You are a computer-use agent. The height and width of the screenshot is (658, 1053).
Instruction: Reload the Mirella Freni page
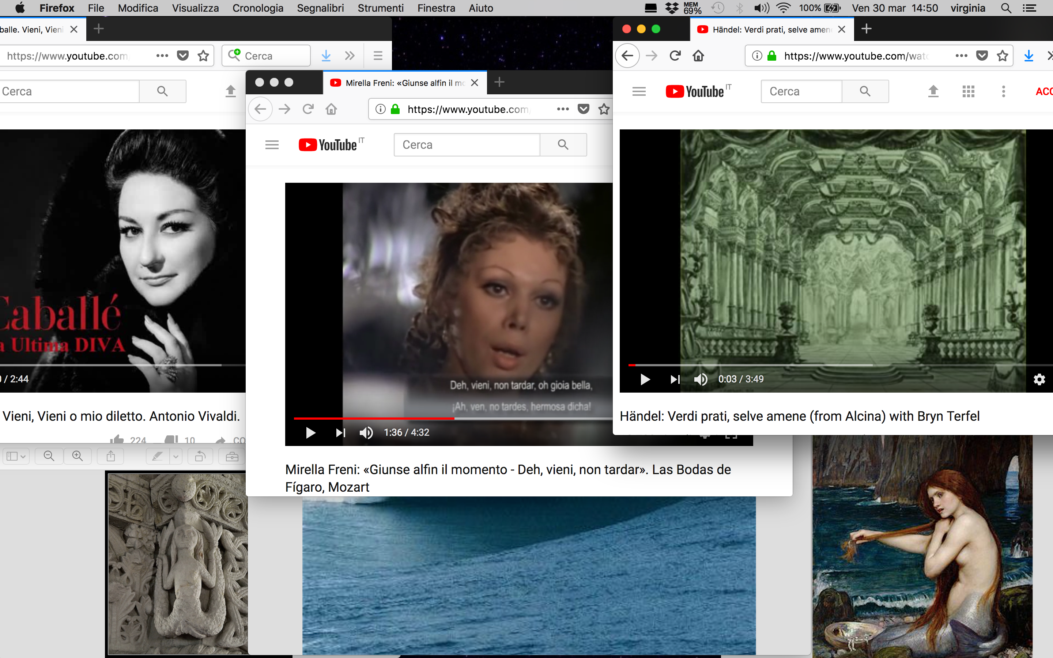(308, 109)
